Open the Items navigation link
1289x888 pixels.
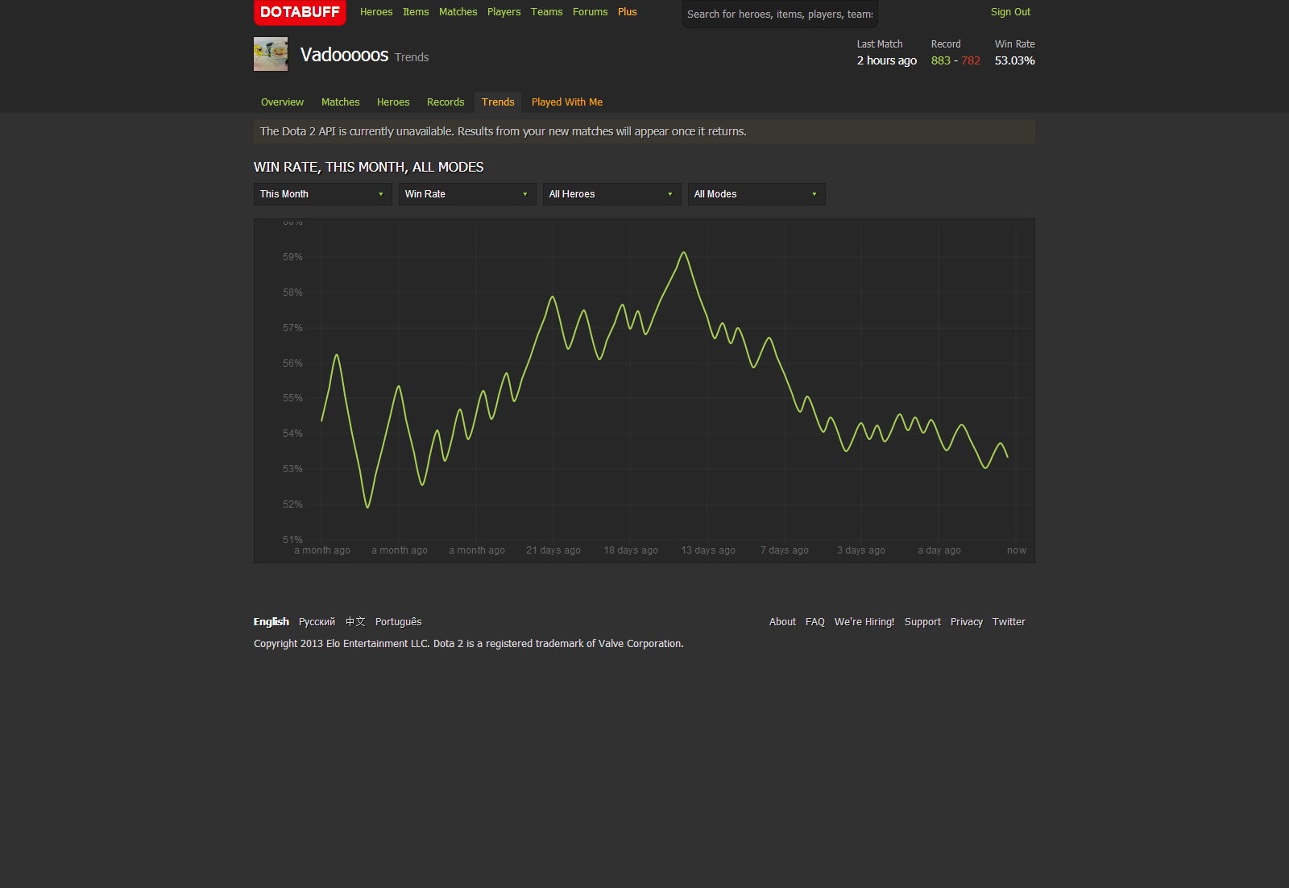[416, 12]
